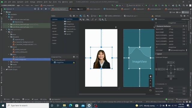The width and height of the screenshot is (192, 108).
Task: Expand Gradle Scripts node
Action: pos(4,69)
